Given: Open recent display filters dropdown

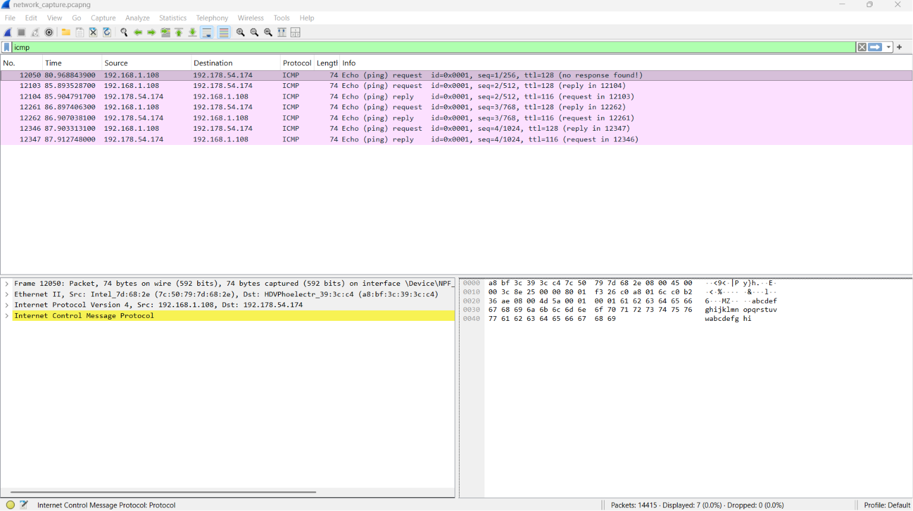Looking at the screenshot, I should (x=889, y=47).
